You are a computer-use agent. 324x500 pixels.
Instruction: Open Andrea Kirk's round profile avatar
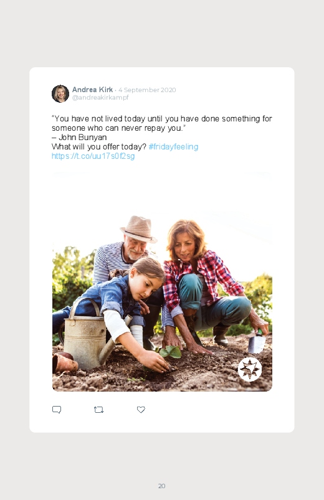[60, 93]
